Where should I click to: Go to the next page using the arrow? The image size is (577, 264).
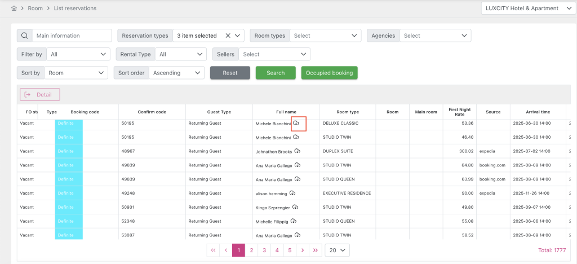[303, 250]
